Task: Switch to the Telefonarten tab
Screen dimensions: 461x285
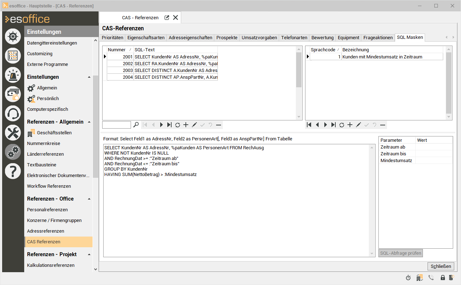Action: (x=294, y=37)
